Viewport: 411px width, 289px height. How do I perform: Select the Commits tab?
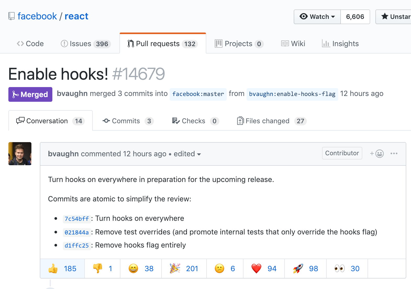tap(128, 121)
